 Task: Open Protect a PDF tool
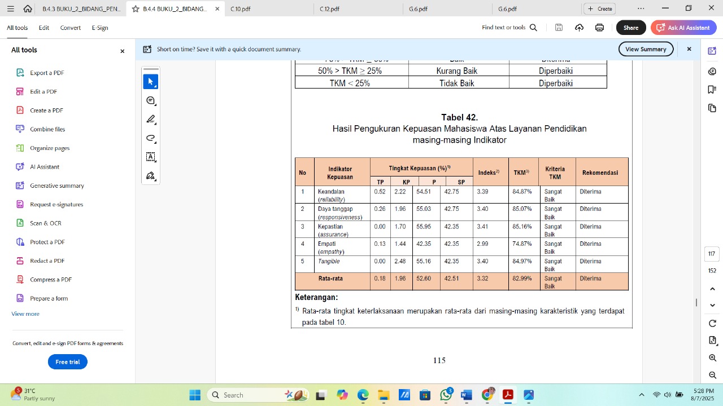(47, 242)
